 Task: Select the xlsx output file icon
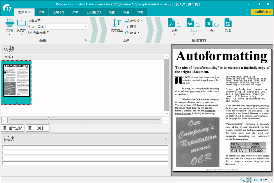209,23
